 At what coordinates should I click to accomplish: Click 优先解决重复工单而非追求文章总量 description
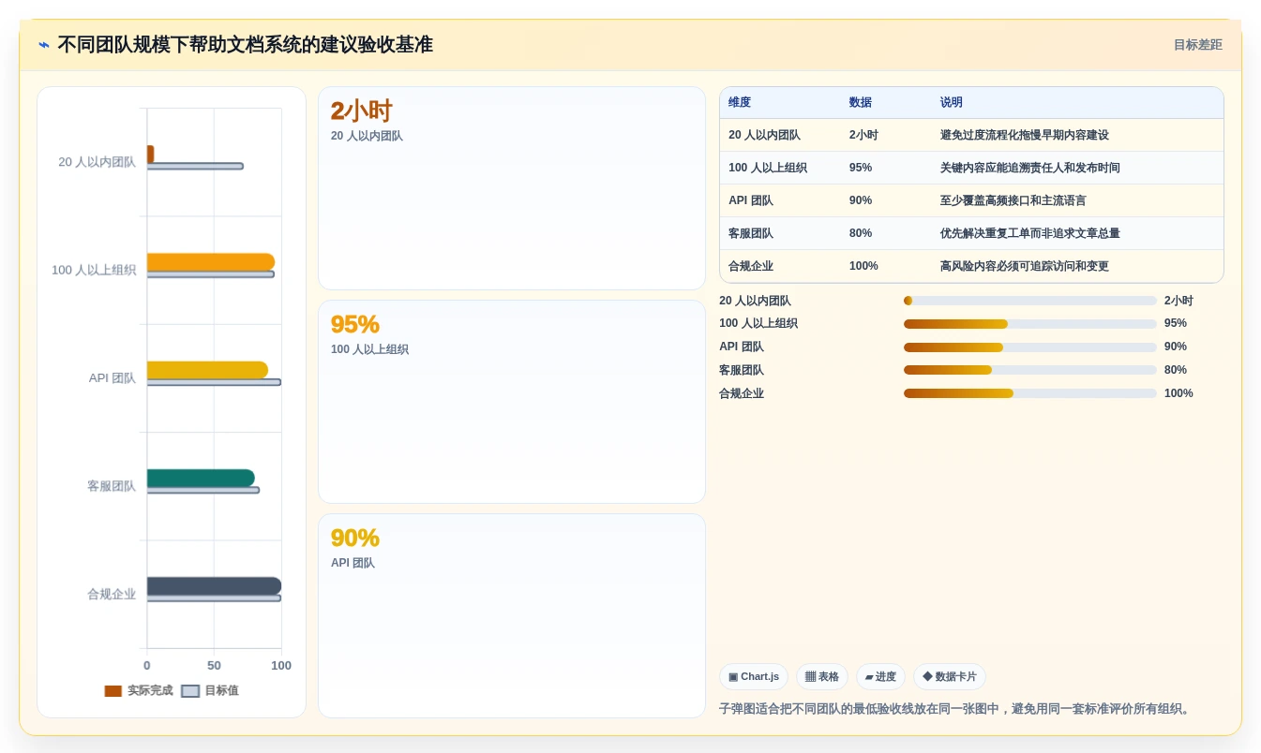[x=1030, y=234]
